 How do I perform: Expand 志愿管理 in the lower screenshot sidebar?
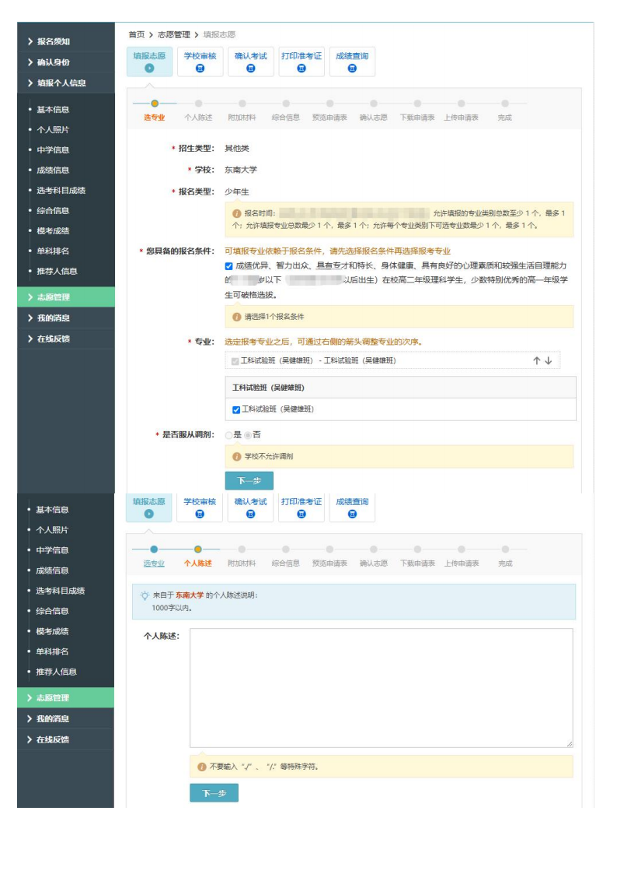(x=65, y=698)
